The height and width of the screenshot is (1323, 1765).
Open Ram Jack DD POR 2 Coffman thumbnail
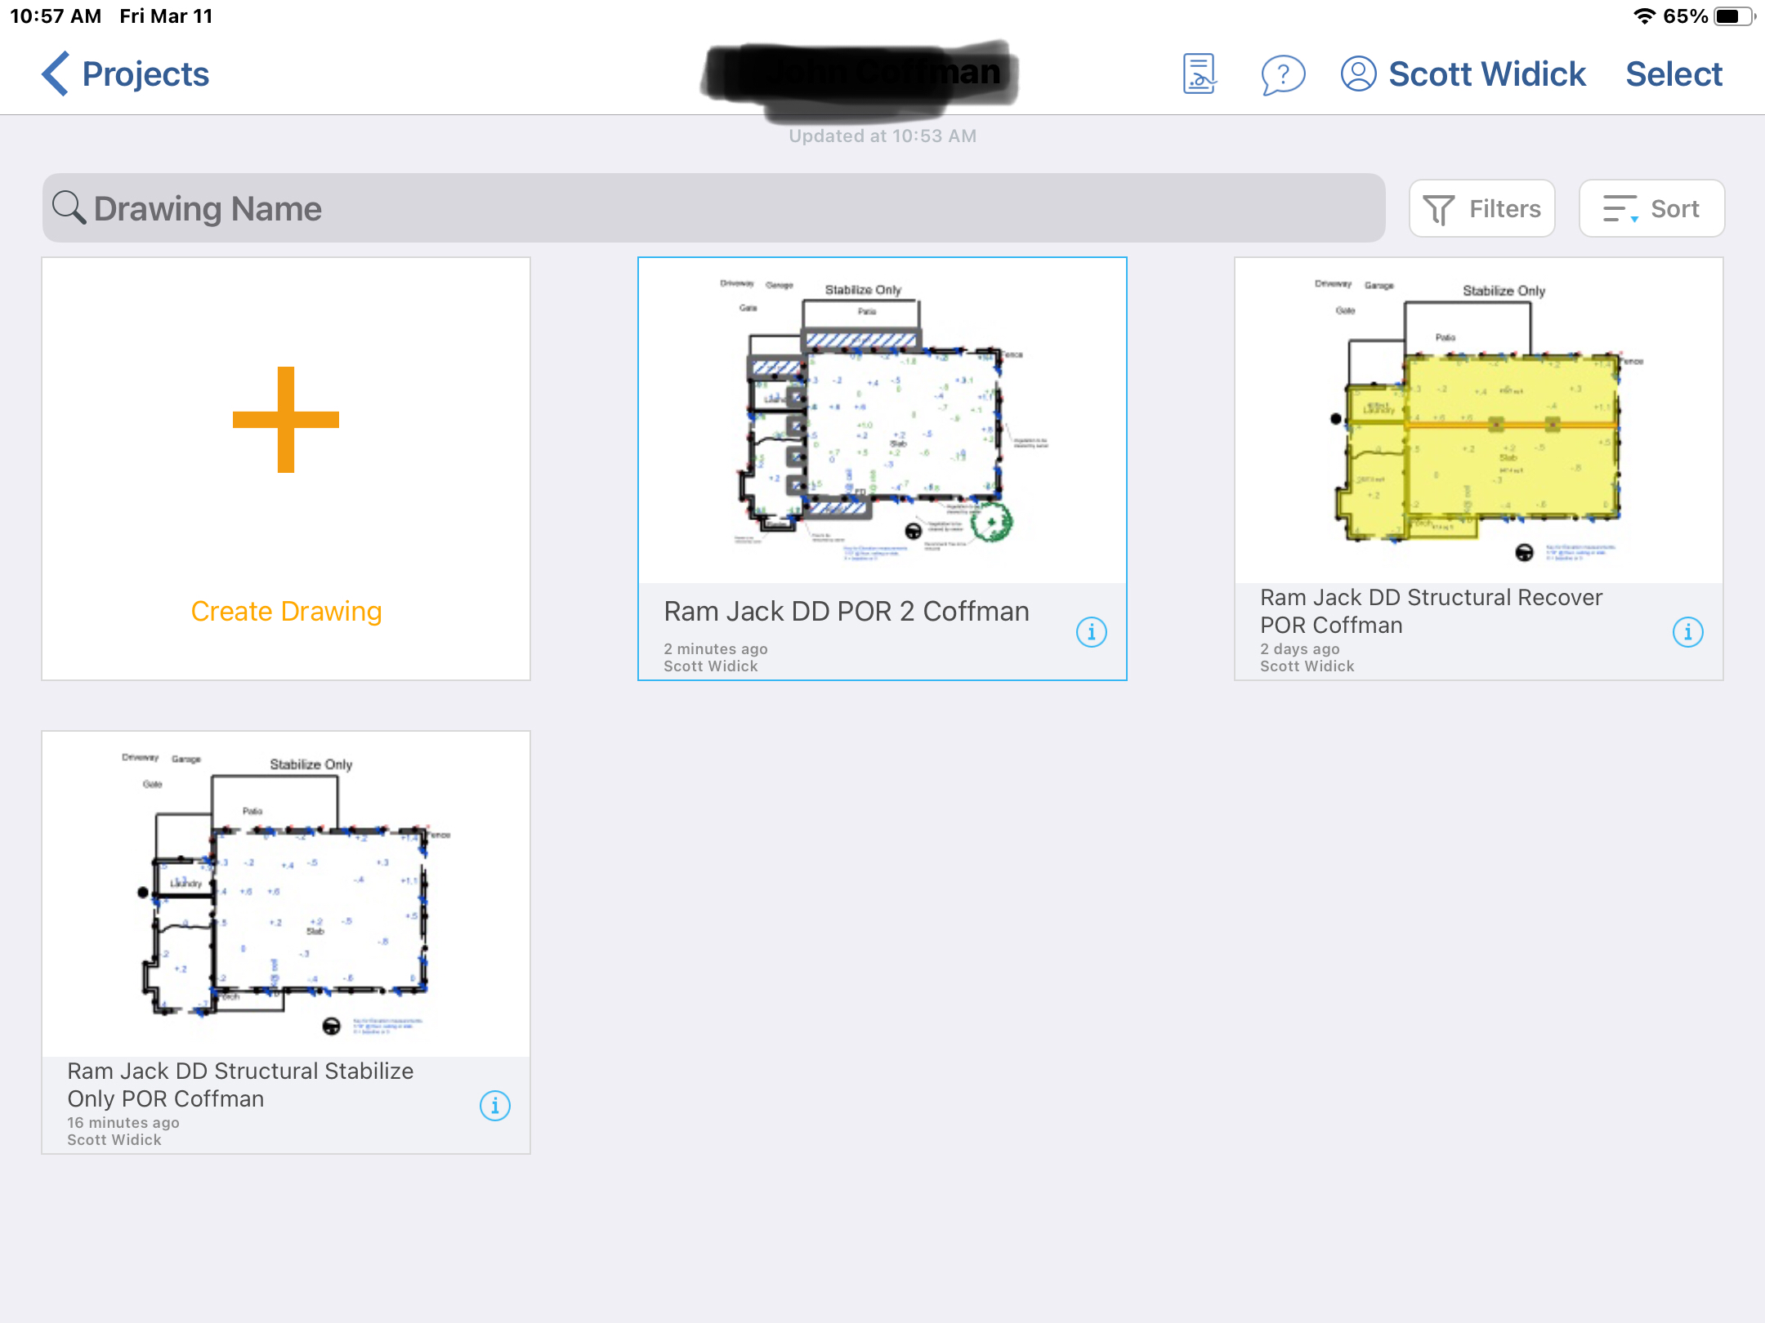tap(882, 421)
